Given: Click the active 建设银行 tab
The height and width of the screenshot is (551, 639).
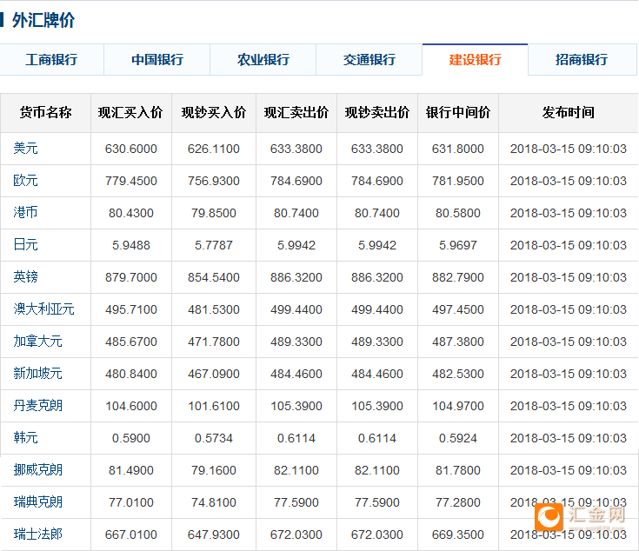Looking at the screenshot, I should click(x=476, y=60).
